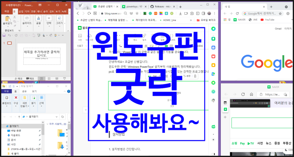Reload the blog.naver.com page
Image resolution: width=294 pixels, height=157 pixels.
89,13
